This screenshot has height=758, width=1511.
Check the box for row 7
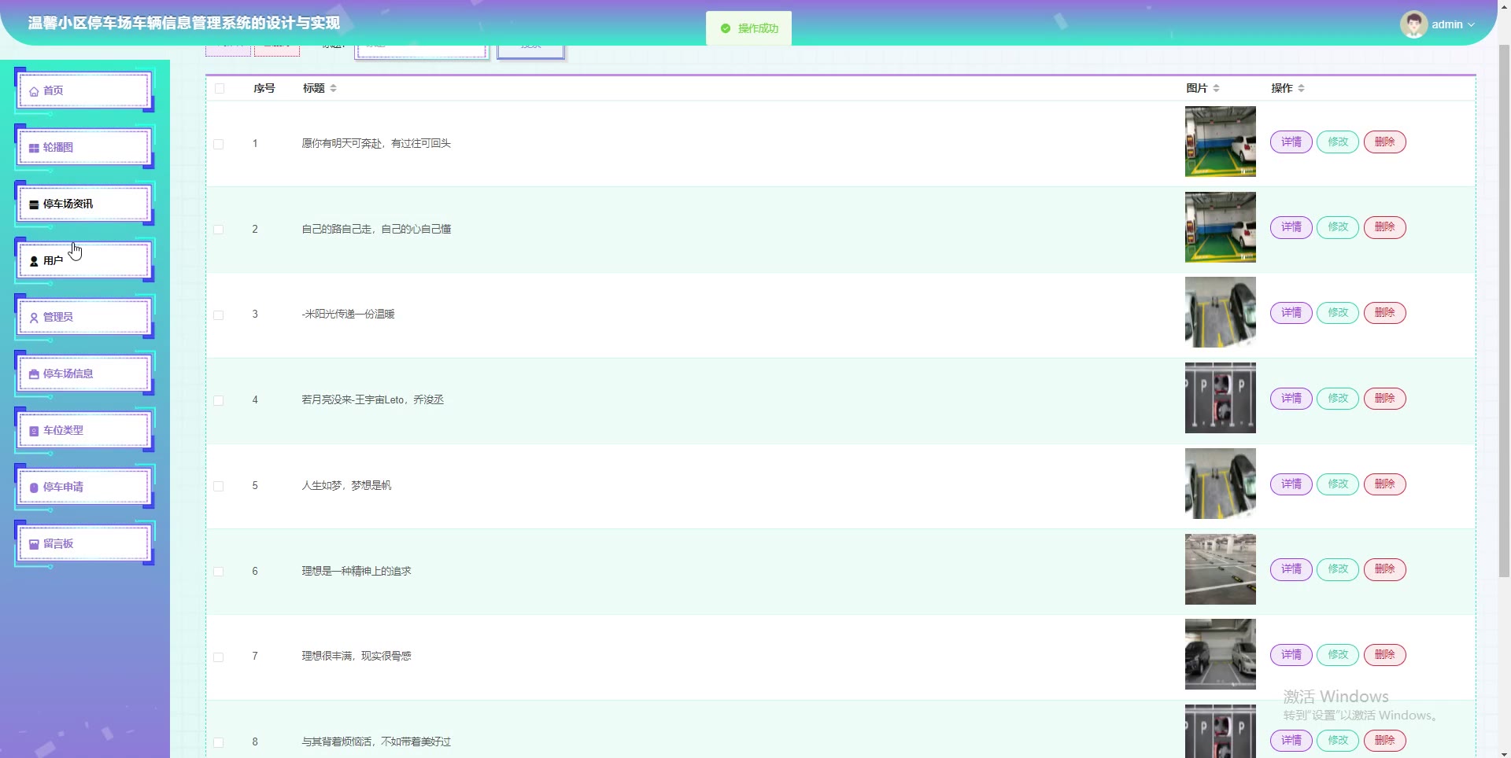pyautogui.click(x=219, y=657)
